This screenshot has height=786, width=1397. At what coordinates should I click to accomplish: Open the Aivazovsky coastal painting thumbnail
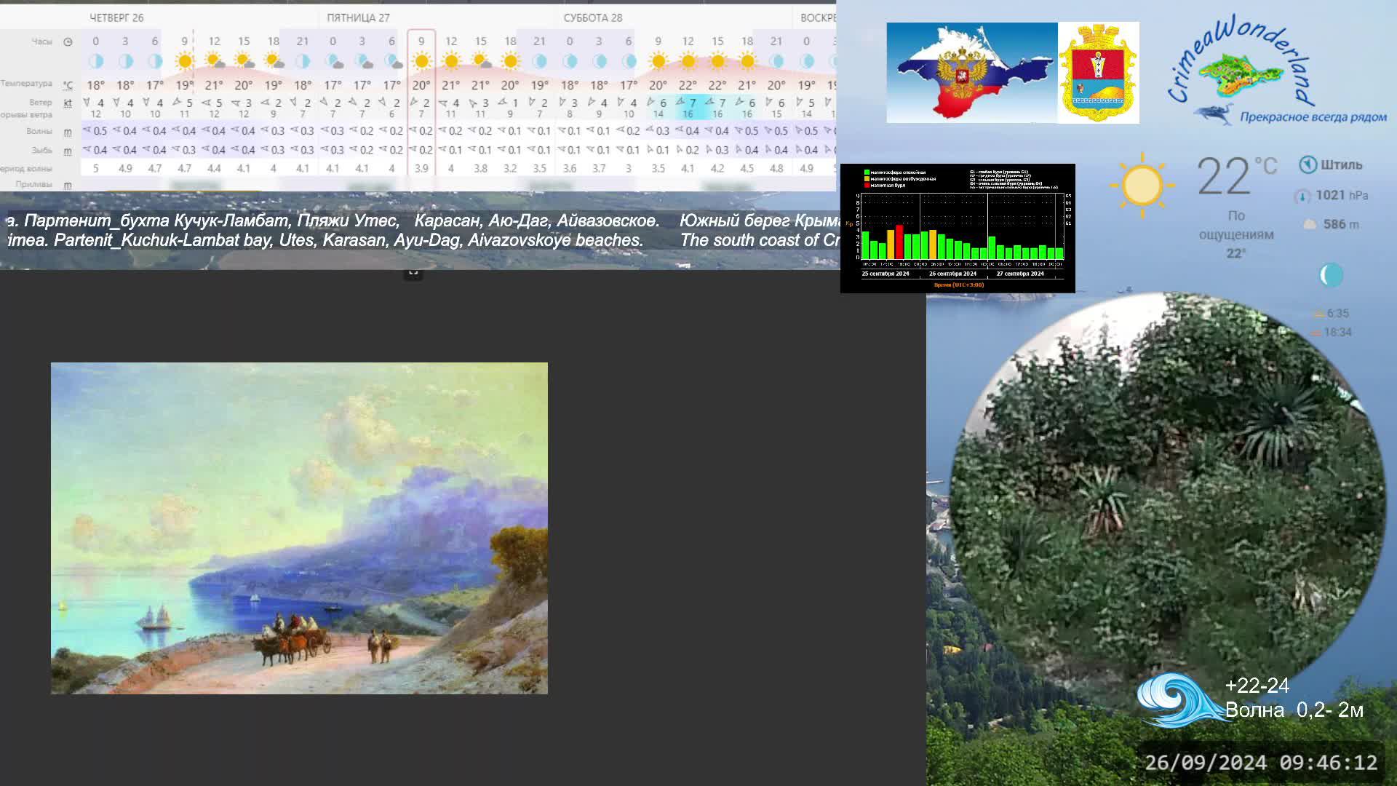299,528
